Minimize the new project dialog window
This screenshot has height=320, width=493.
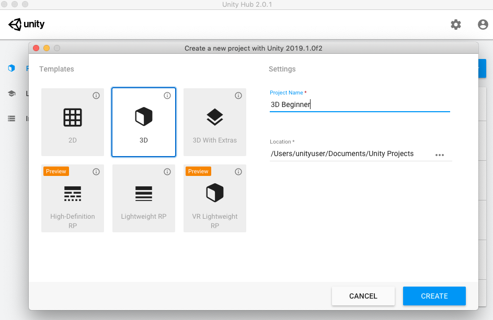pos(47,48)
